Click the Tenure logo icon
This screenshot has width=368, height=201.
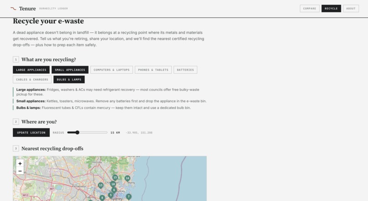13,9
